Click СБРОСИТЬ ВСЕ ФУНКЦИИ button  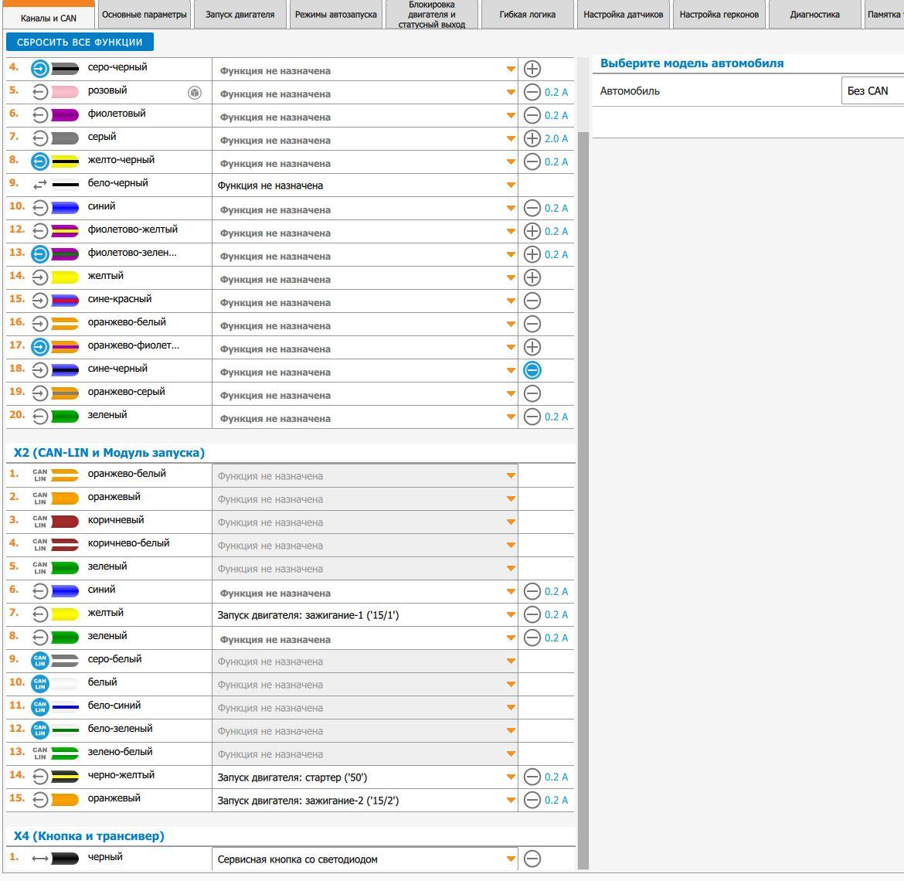pos(80,42)
